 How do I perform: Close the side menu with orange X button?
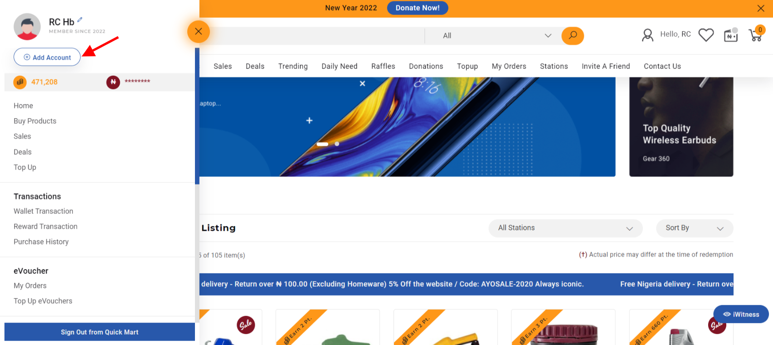pyautogui.click(x=198, y=31)
